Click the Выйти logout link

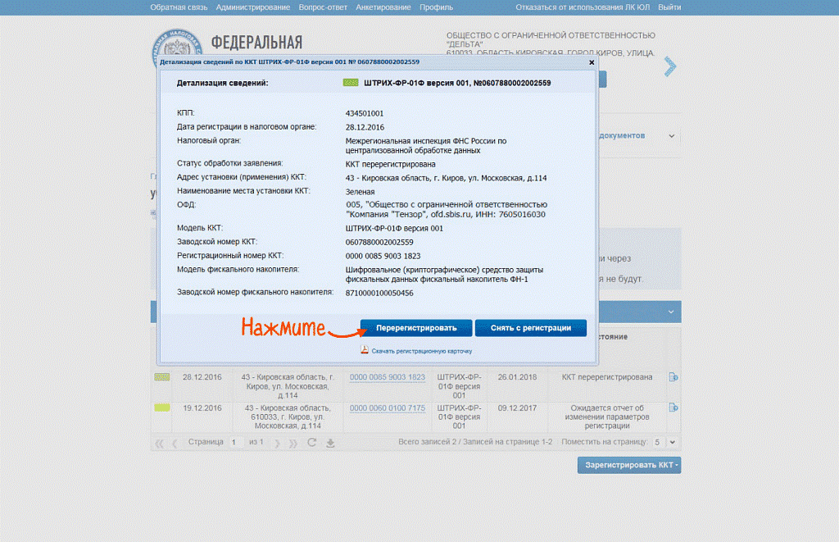(669, 7)
